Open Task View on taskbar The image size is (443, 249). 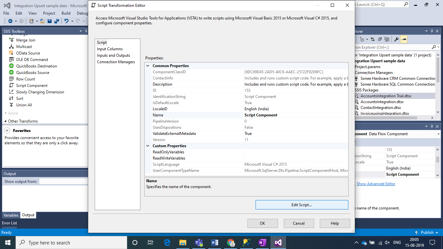coord(150,243)
